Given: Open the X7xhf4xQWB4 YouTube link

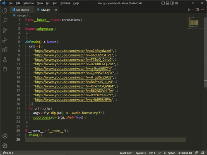Looking at the screenshot, I should coord(74,86).
